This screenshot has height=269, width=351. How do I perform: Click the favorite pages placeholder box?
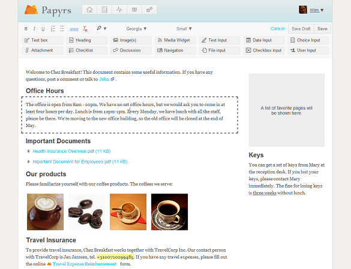point(287,110)
